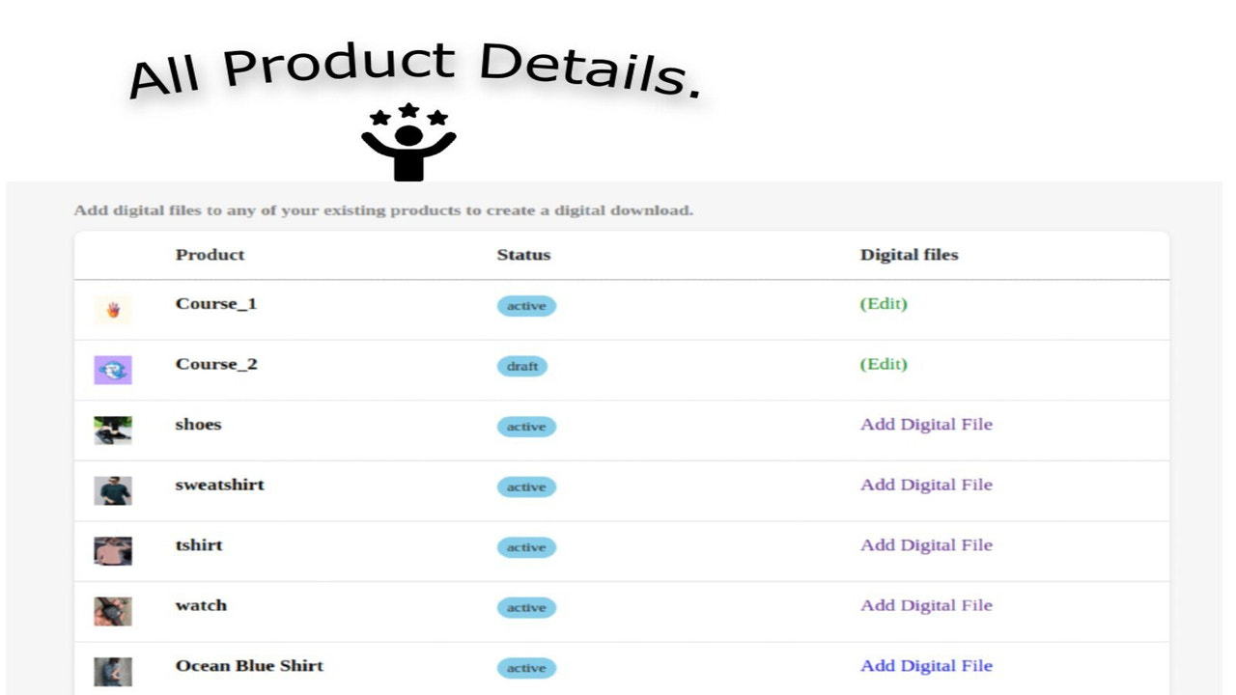Click the Status column header
The height and width of the screenshot is (695, 1236).
click(523, 255)
